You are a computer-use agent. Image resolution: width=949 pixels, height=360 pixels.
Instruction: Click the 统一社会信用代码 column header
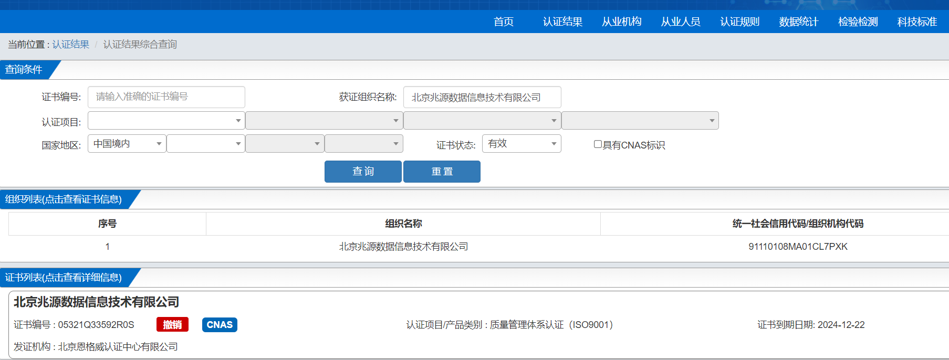pyautogui.click(x=797, y=224)
